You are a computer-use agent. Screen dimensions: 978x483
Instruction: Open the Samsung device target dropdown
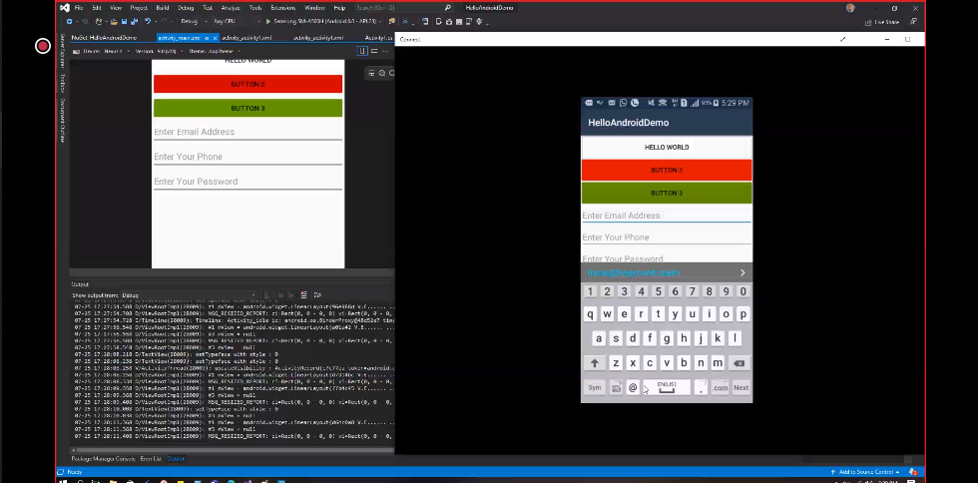[329, 21]
